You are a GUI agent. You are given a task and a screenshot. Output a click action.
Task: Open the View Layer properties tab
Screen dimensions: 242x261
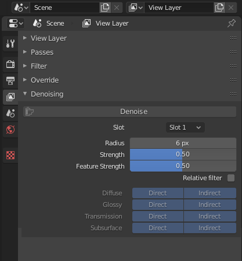pos(10,97)
